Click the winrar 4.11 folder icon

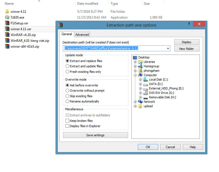click(x=7, y=11)
